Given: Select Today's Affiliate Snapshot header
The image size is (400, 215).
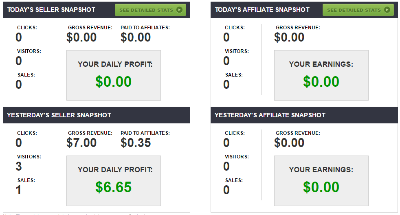Looking at the screenshot, I should 262,10.
